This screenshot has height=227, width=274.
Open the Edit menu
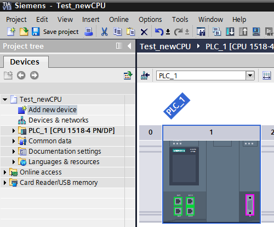(x=42, y=19)
